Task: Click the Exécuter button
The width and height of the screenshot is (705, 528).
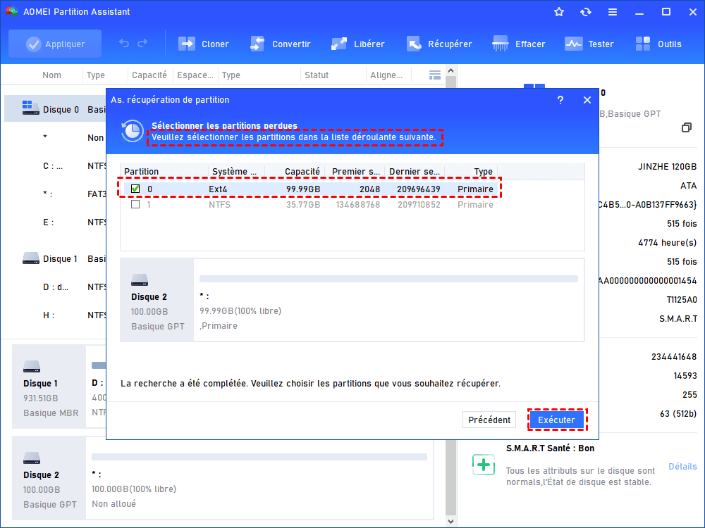Action: pyautogui.click(x=557, y=420)
